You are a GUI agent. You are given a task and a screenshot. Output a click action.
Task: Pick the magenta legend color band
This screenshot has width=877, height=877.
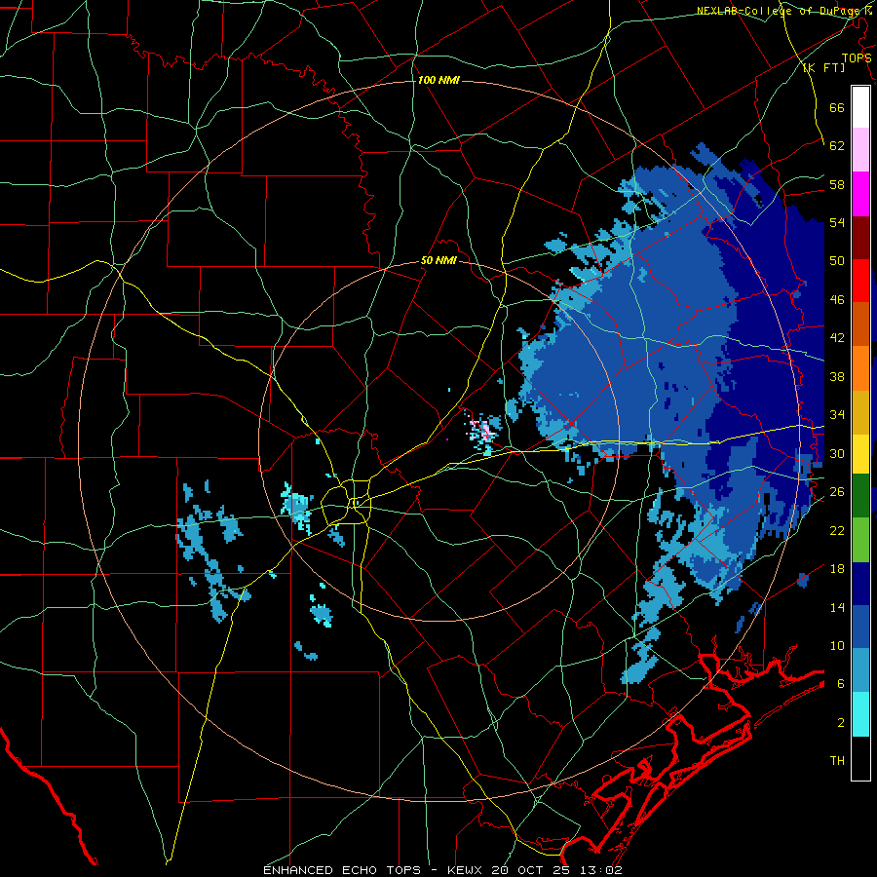860,194
